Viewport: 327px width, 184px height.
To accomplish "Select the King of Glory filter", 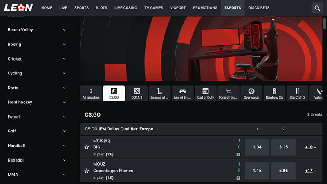I will [228, 94].
